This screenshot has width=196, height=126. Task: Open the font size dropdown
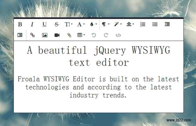click(69, 24)
